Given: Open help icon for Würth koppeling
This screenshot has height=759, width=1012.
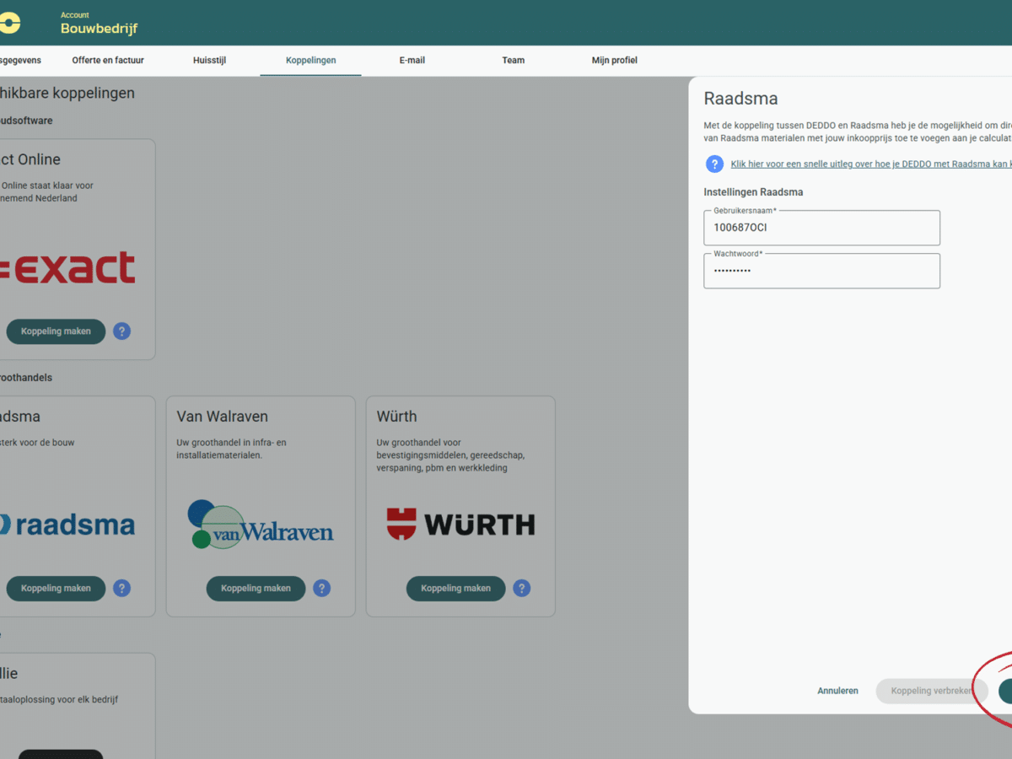Looking at the screenshot, I should click(x=522, y=589).
